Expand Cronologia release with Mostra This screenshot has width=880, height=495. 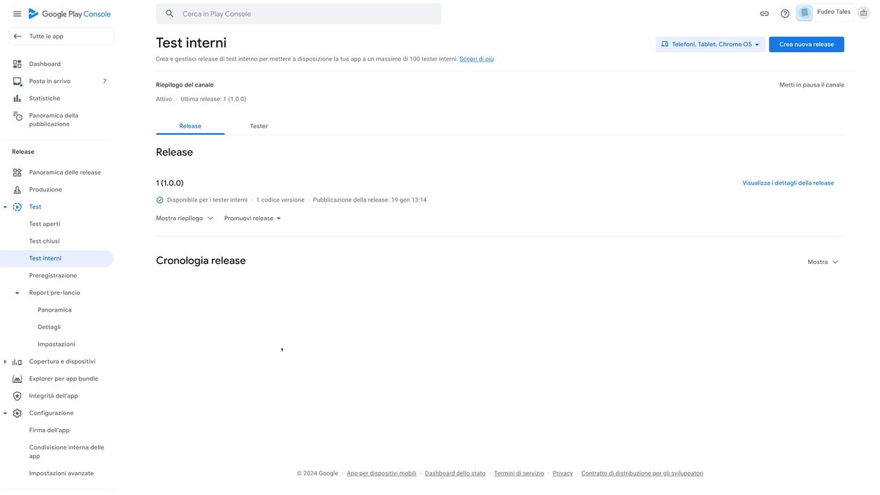[x=823, y=262]
